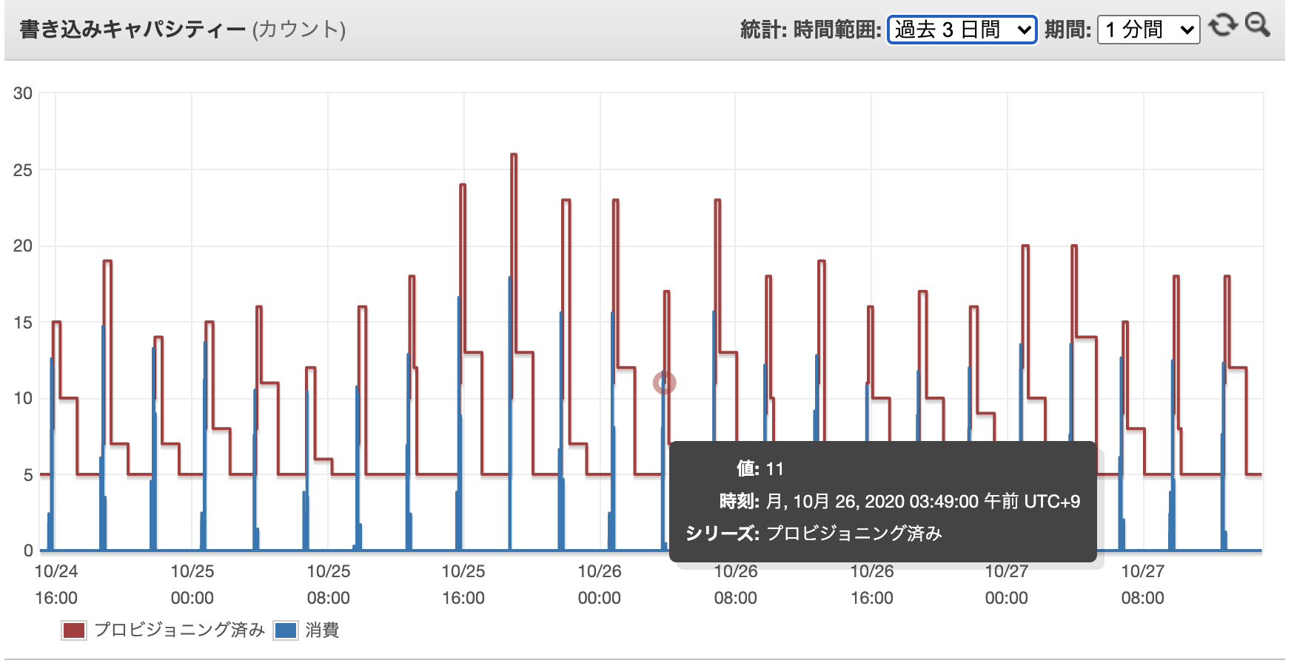The height and width of the screenshot is (663, 1294).
Task: Click the tooltip series text シリーズ: プロビジョニング済み
Action: coord(814,534)
